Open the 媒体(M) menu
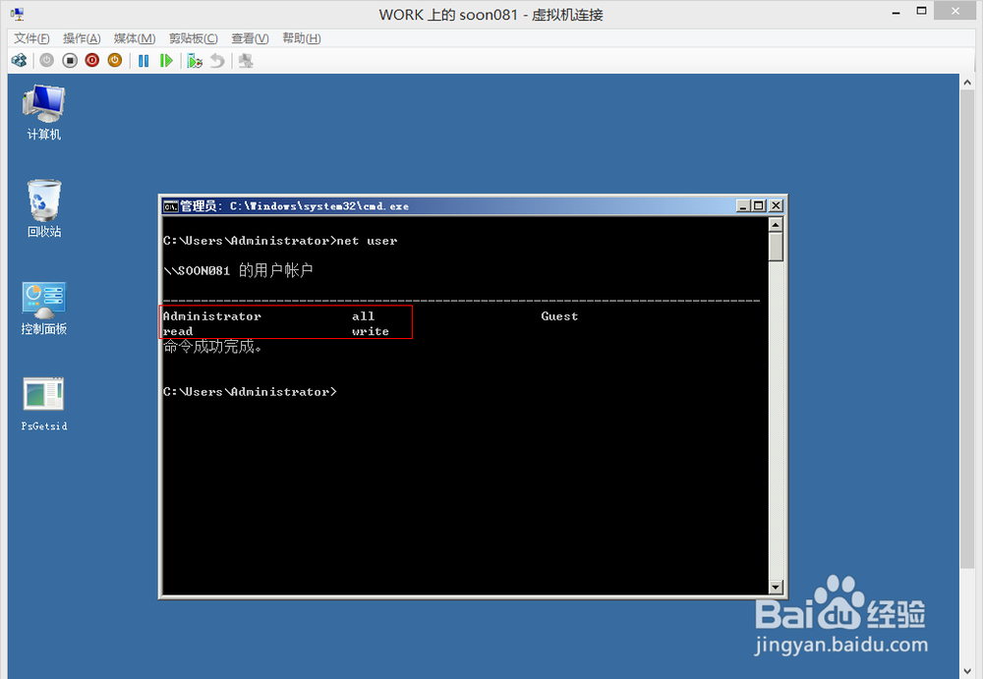 [x=134, y=38]
